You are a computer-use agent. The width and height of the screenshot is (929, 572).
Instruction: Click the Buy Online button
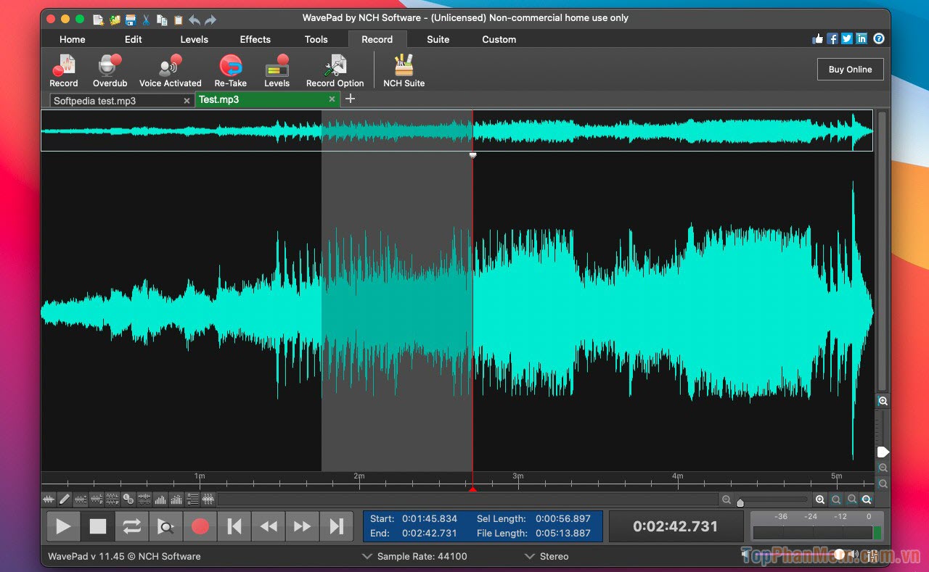(x=850, y=70)
